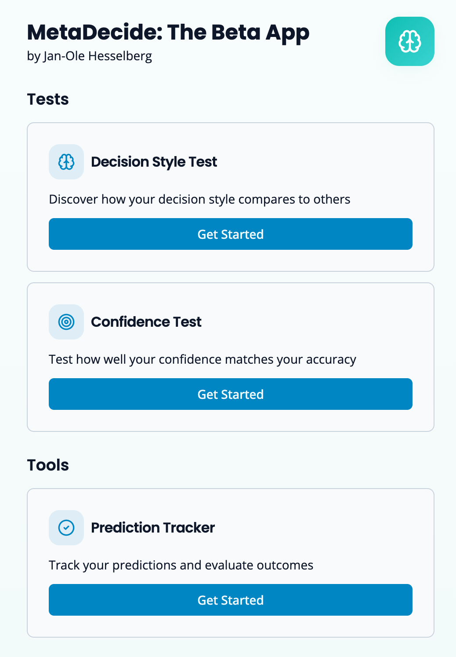Screen dimensions: 456x657
Task: Start the Decision Style Test
Action: click(230, 234)
